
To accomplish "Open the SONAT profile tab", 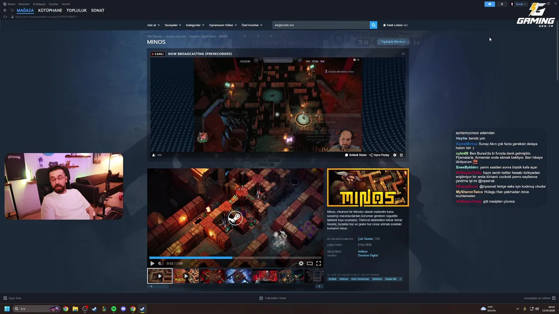I will [97, 10].
